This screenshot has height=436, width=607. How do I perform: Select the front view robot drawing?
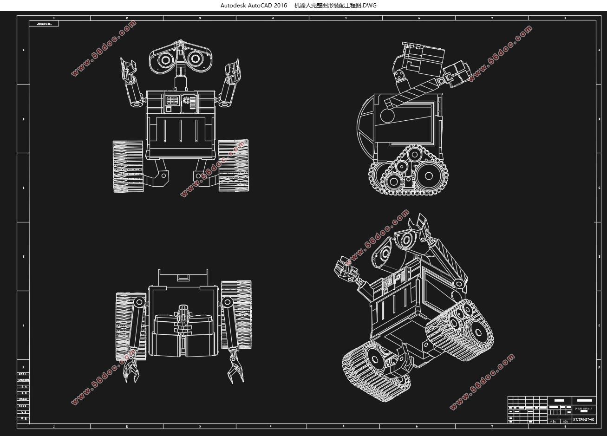point(181,116)
